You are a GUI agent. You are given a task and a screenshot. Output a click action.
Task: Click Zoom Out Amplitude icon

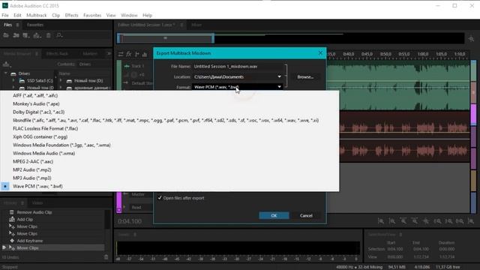(392, 221)
